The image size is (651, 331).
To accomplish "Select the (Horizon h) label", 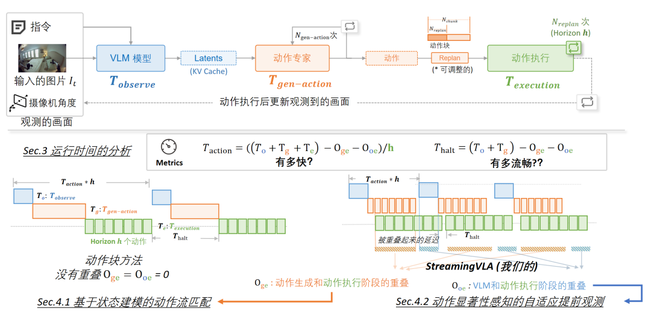I will [x=570, y=33].
